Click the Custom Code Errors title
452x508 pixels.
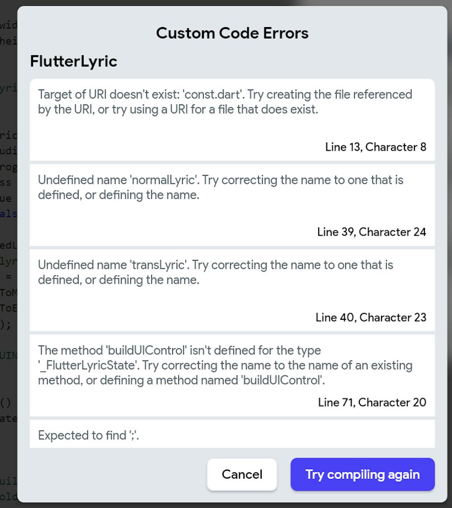[x=232, y=33]
